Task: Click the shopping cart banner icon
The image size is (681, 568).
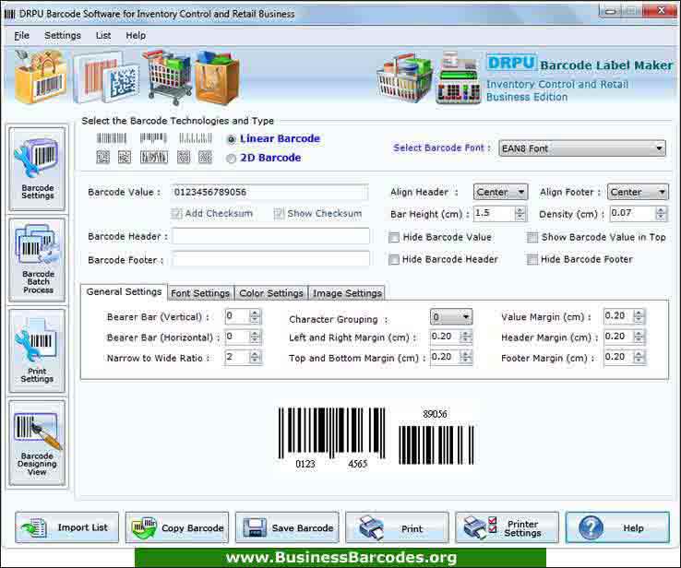Action: coord(168,77)
